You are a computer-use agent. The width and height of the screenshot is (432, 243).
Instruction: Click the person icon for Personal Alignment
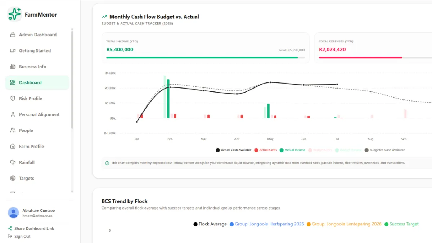[x=13, y=114]
